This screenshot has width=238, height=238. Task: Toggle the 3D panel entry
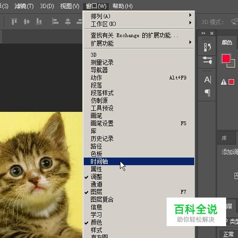tap(139, 55)
